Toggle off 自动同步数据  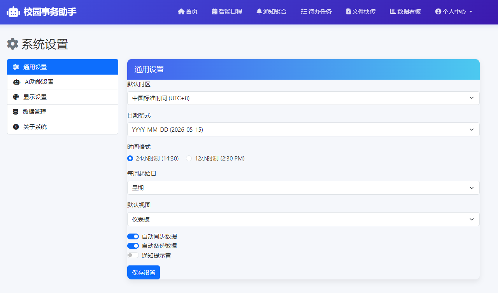[x=133, y=236]
